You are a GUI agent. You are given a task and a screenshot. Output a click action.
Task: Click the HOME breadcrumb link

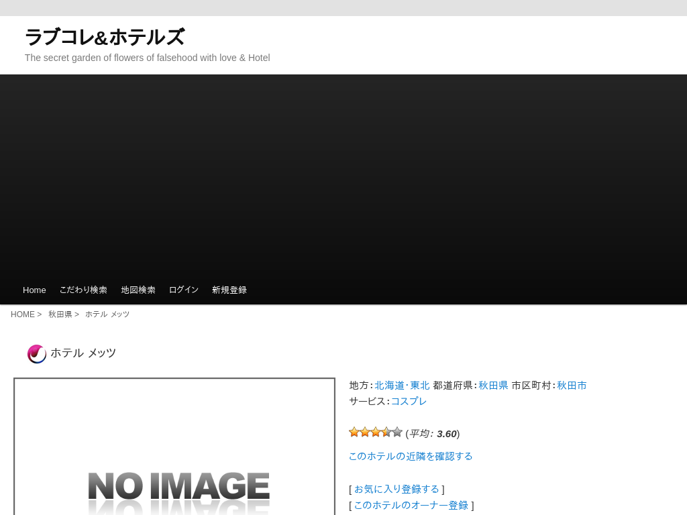[22, 314]
